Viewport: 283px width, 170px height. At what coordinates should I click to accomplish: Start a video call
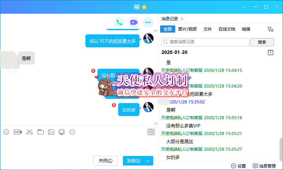pyautogui.click(x=134, y=23)
